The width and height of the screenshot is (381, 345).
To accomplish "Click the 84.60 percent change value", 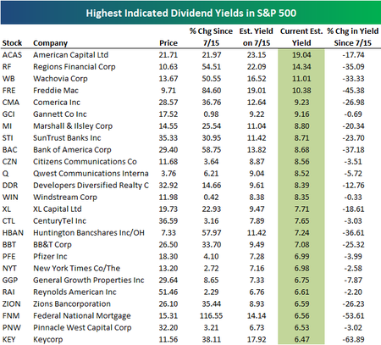I will pos(212,91).
